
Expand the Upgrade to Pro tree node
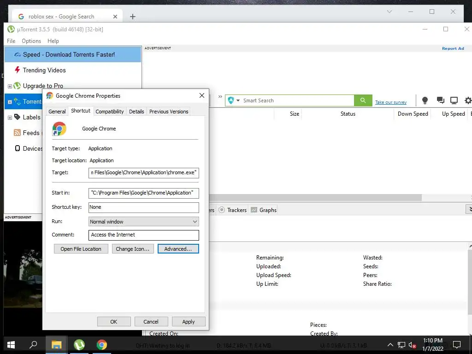point(10,86)
